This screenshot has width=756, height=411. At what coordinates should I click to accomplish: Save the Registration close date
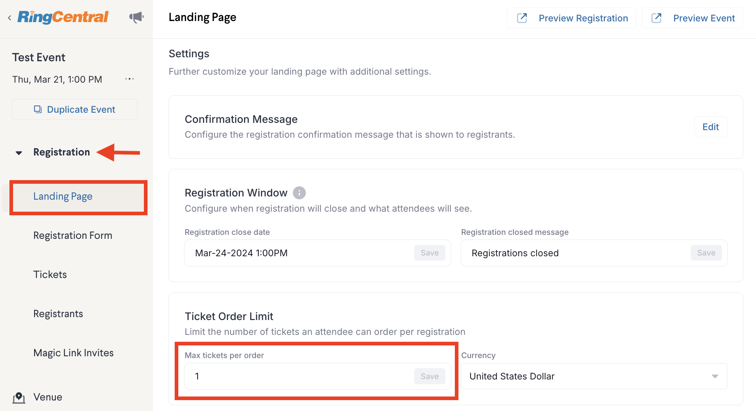(429, 253)
